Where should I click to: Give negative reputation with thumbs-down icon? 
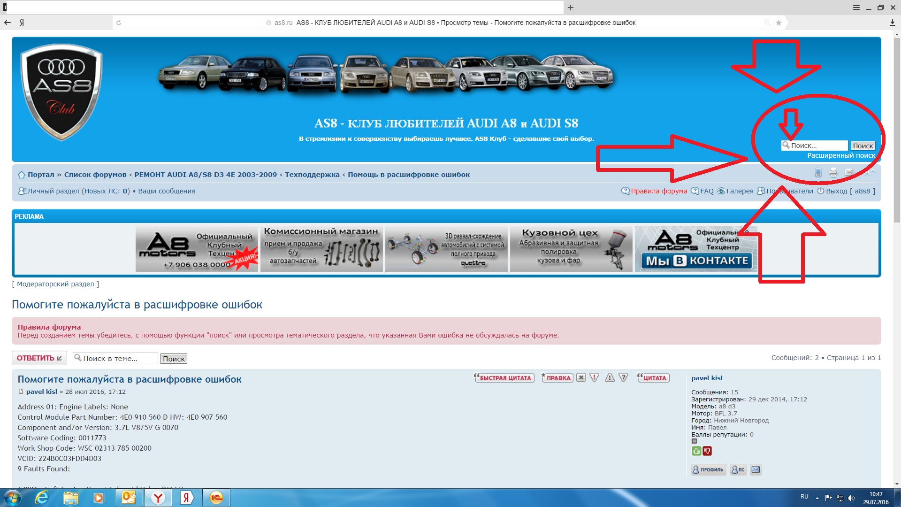707,451
